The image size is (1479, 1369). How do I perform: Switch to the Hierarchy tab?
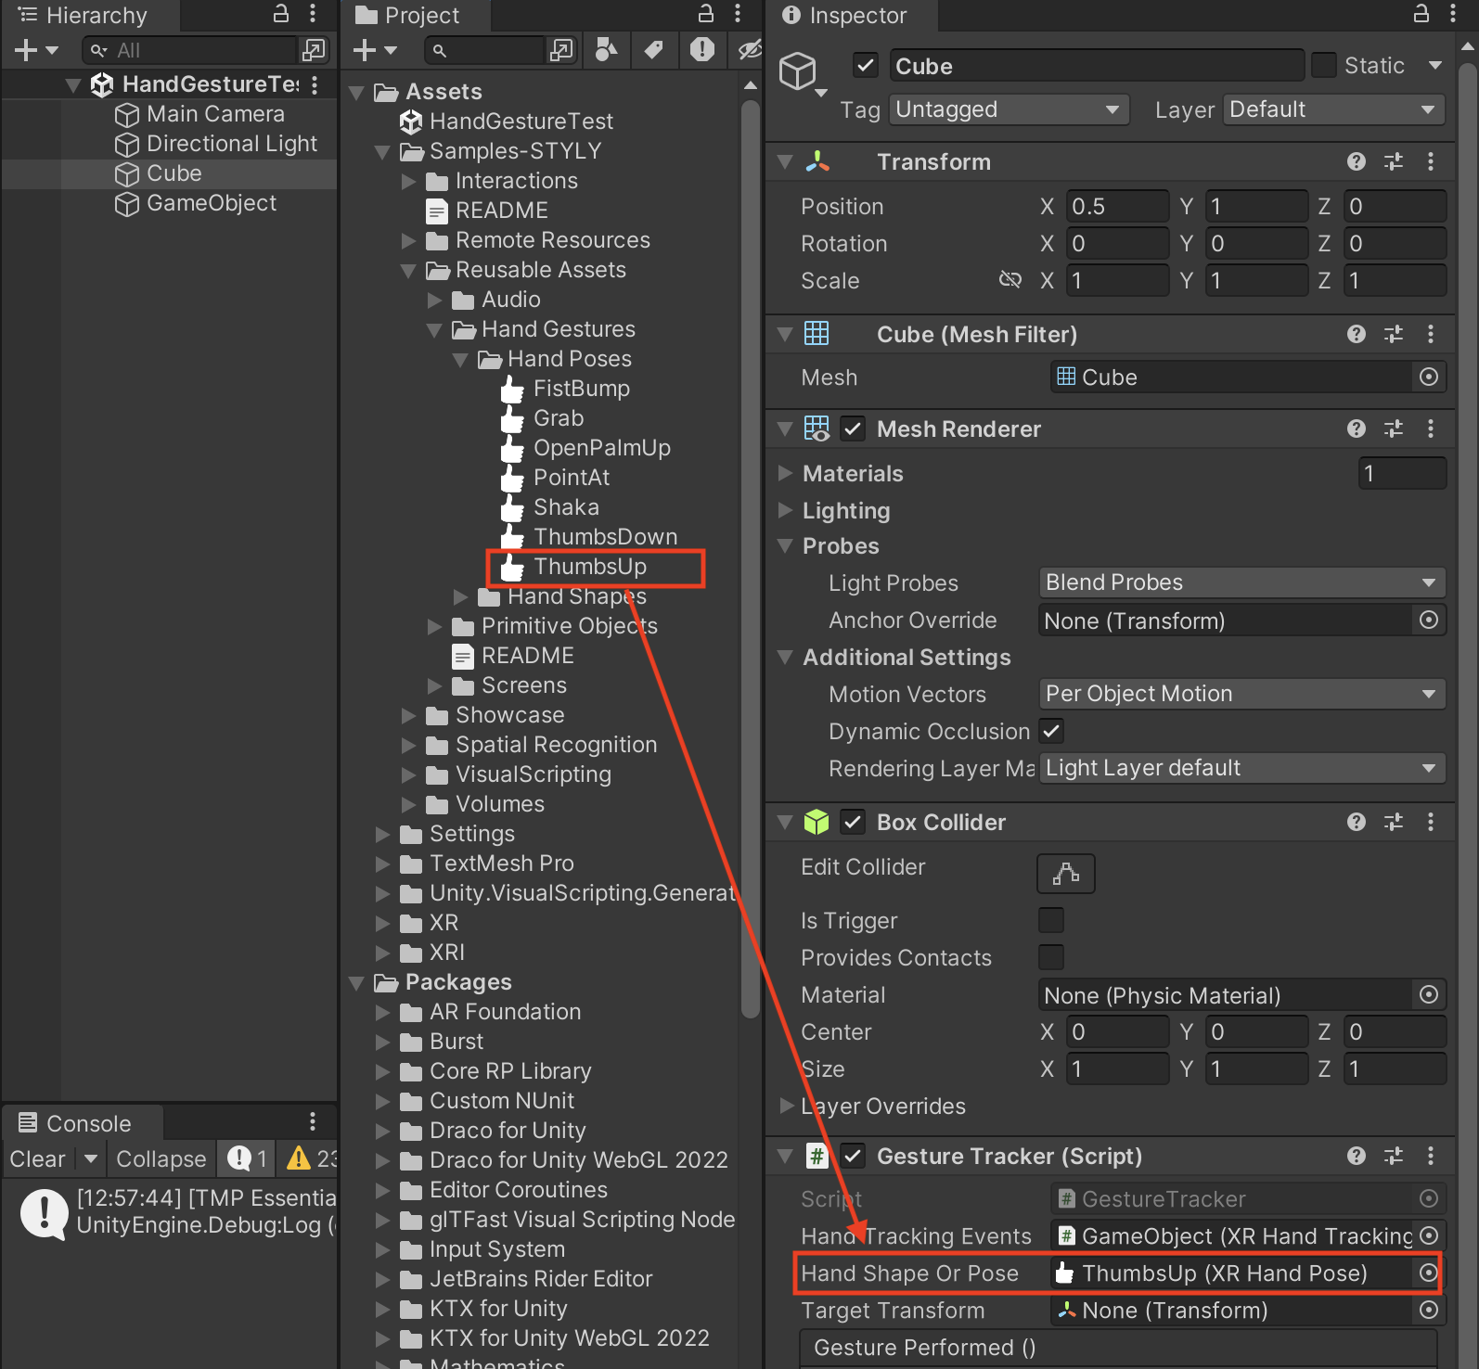click(x=84, y=15)
